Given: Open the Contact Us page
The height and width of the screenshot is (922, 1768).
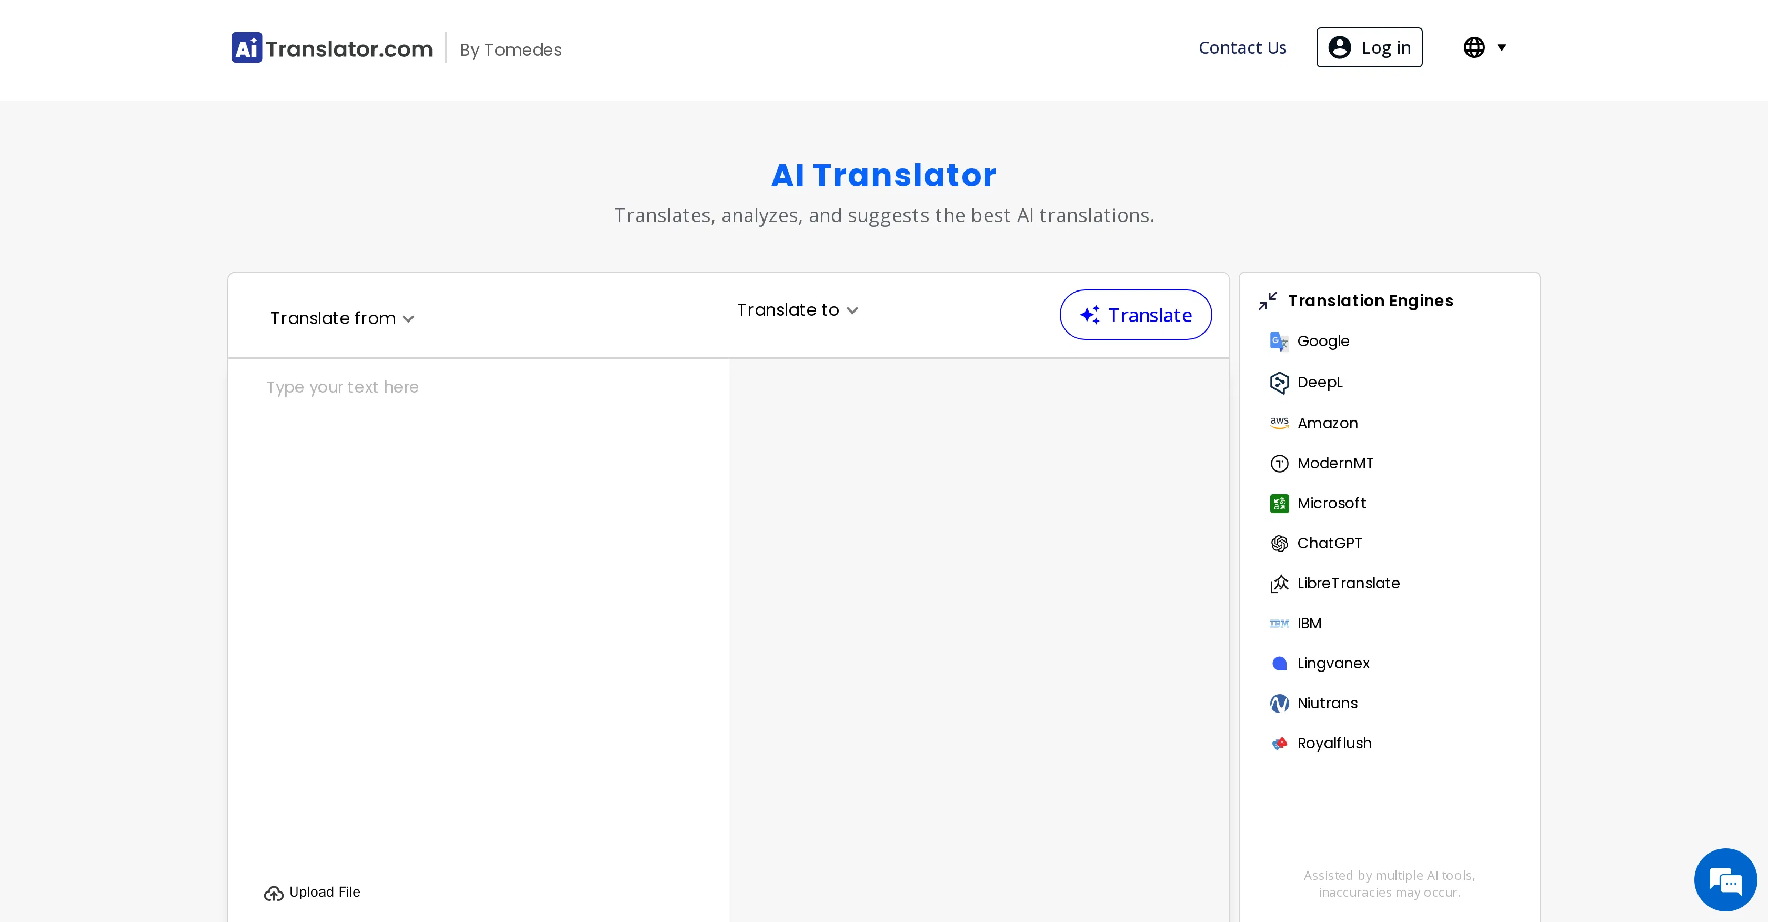Looking at the screenshot, I should tap(1242, 47).
